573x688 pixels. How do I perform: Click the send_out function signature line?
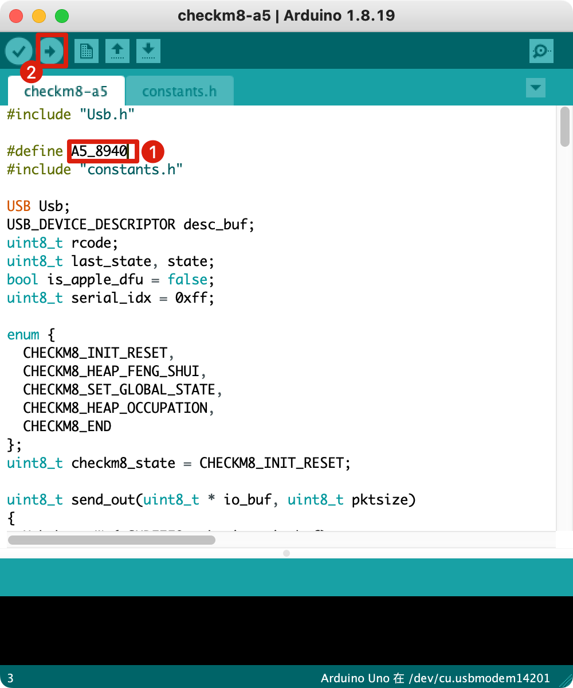pos(211,500)
